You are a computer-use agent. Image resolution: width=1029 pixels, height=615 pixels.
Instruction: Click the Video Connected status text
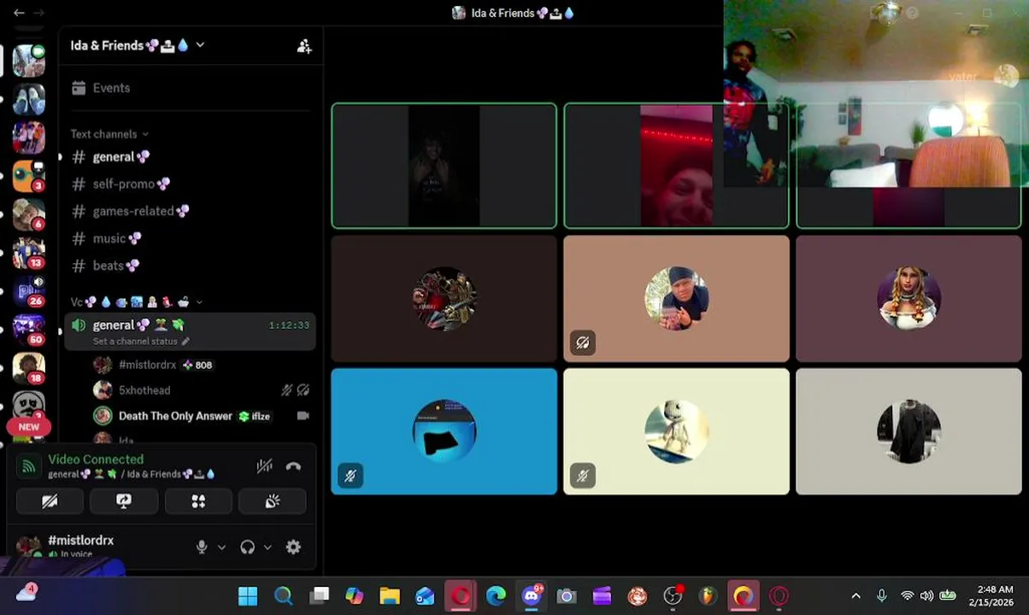[x=96, y=460]
